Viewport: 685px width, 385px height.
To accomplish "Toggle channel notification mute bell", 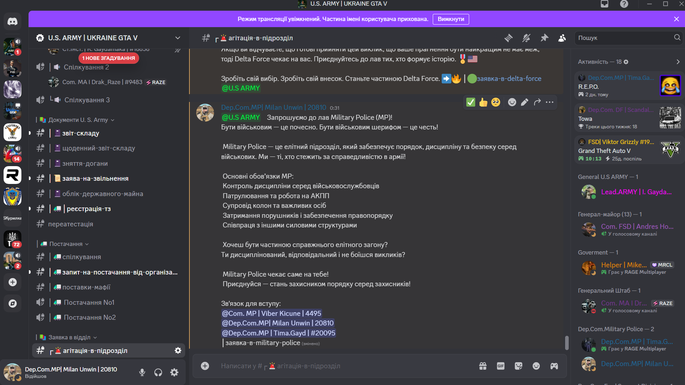I will [526, 38].
